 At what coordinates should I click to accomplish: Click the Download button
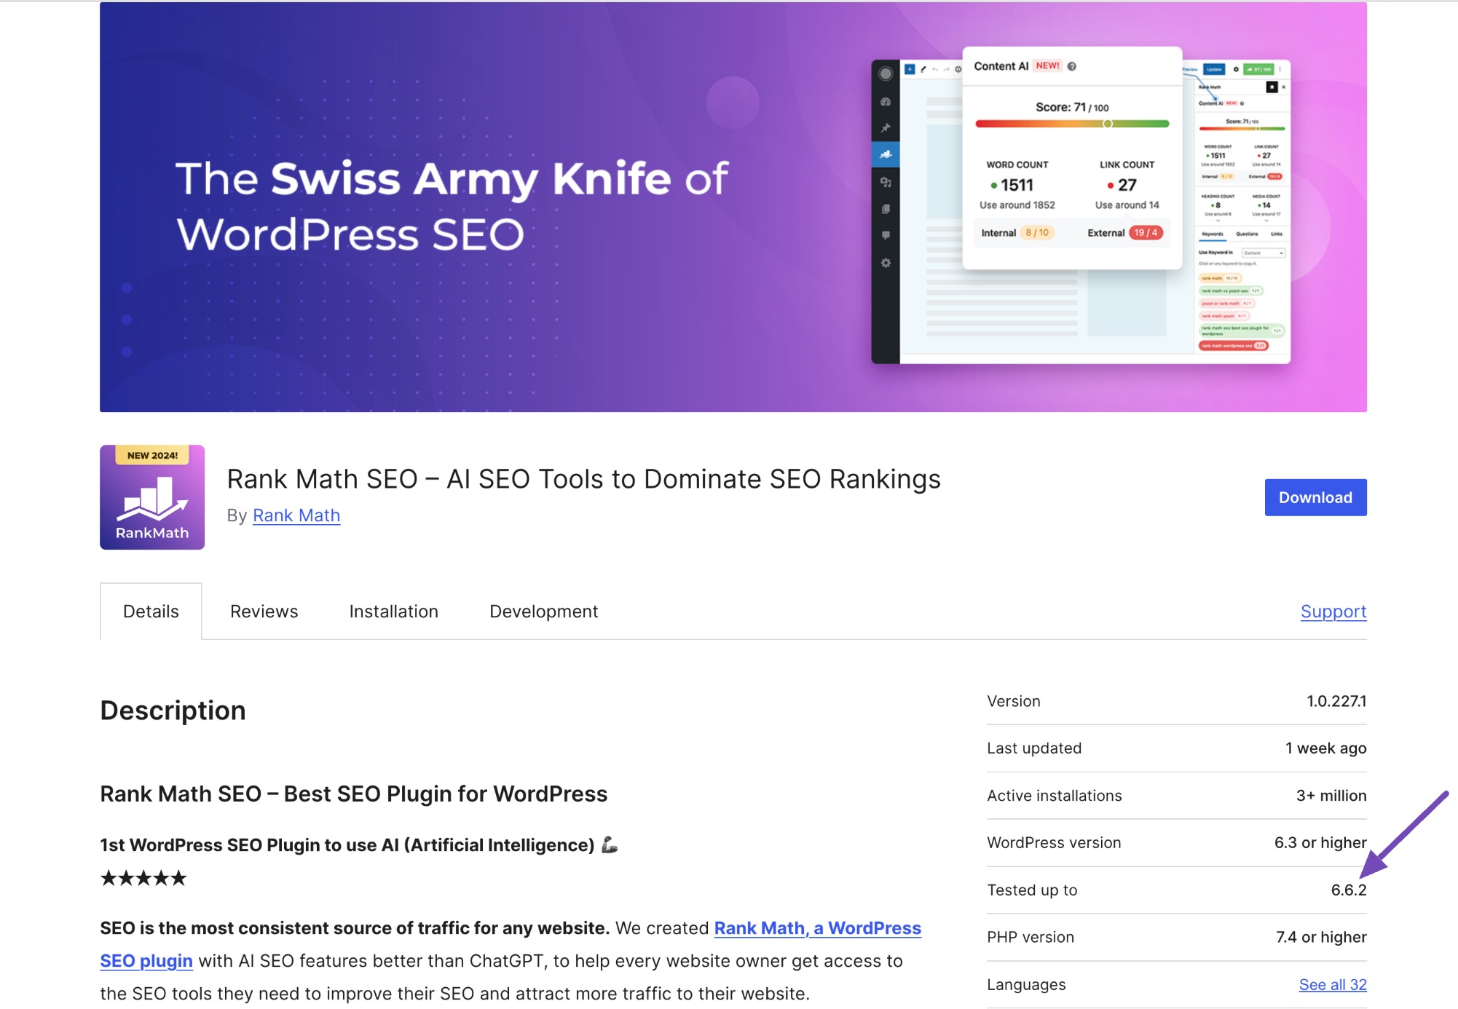[x=1315, y=497]
